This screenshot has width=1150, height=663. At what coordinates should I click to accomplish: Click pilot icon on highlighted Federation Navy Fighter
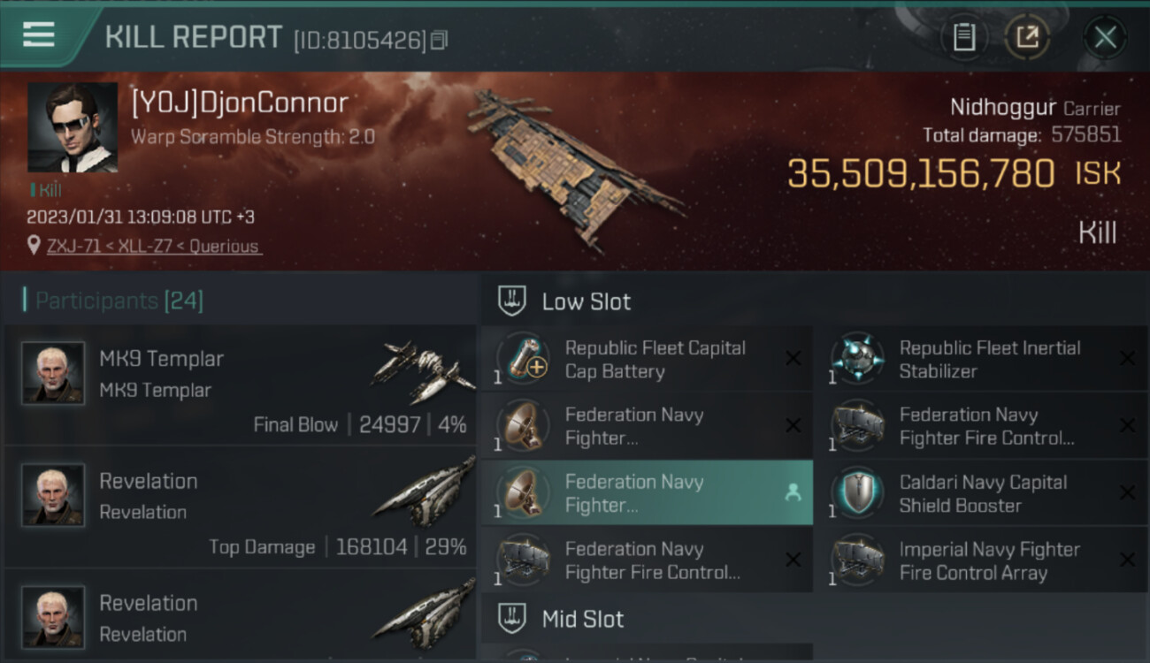pos(793,493)
